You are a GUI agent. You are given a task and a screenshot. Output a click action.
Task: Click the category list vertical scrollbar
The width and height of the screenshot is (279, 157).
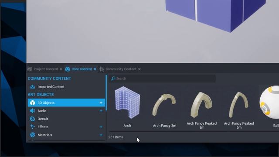106,93
